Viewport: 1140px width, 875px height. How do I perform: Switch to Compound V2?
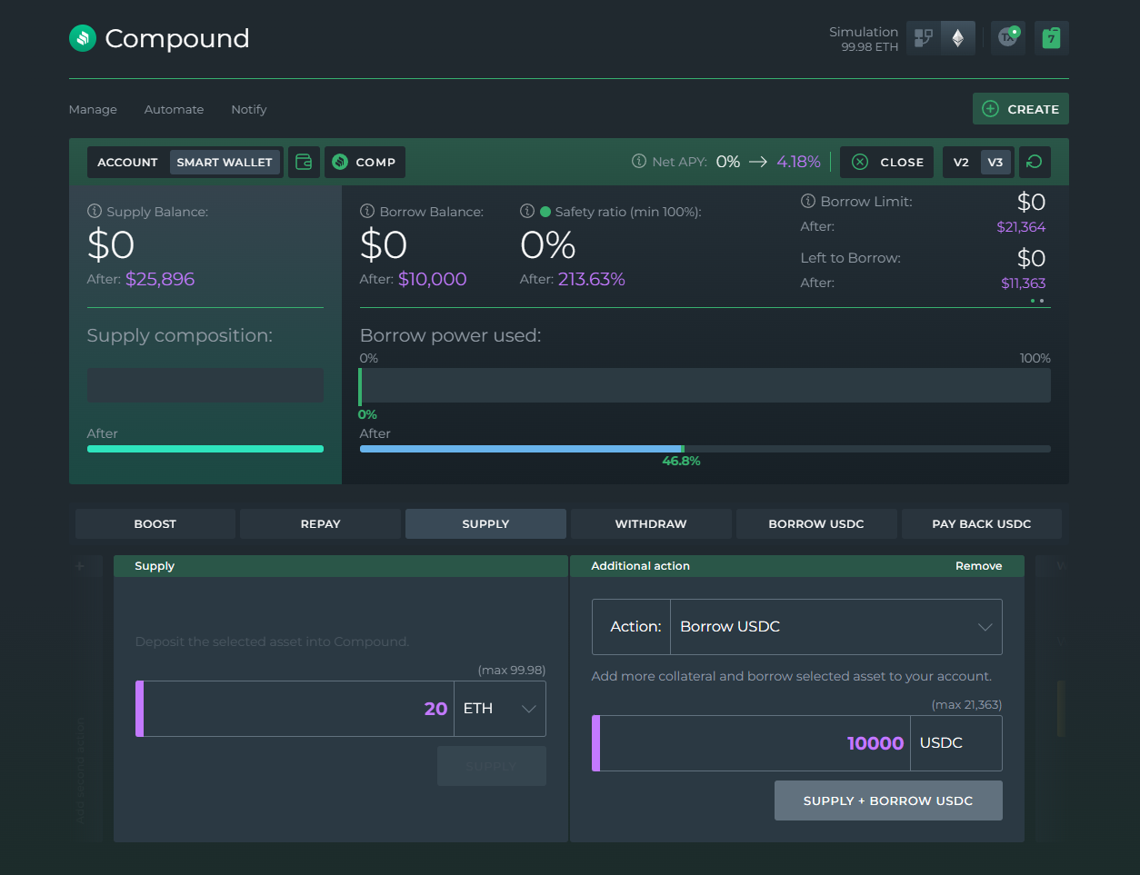tap(961, 162)
